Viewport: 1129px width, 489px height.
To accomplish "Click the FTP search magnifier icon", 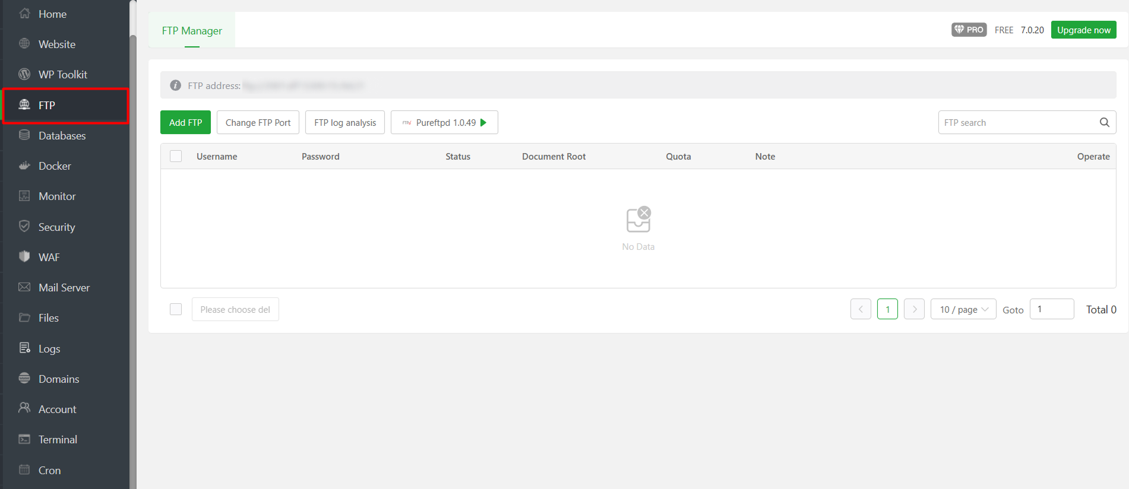I will tap(1104, 122).
